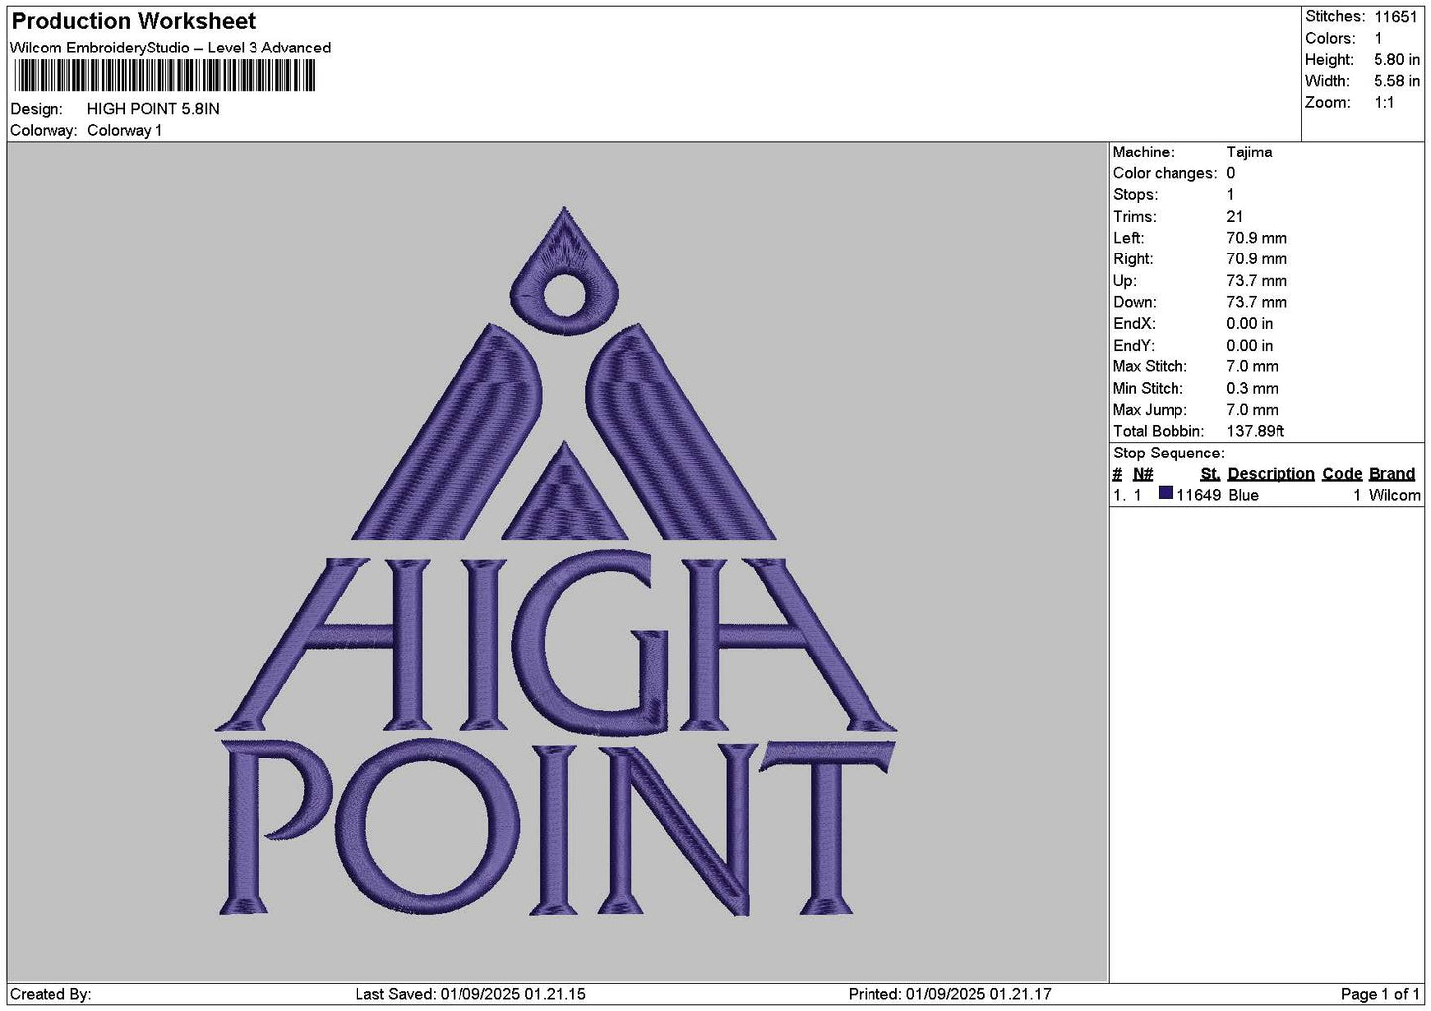The width and height of the screenshot is (1431, 1011).
Task: Click the Total Bobbin value 137.89ft
Action: [x=1255, y=431]
